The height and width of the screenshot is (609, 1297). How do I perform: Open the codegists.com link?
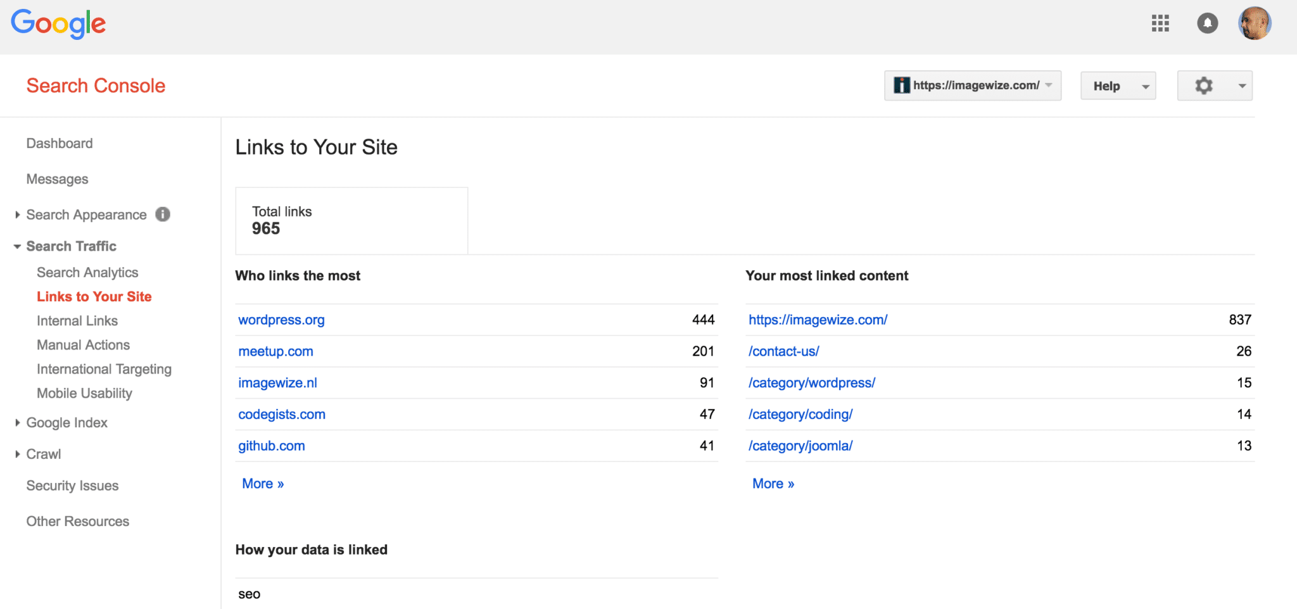[x=282, y=414]
